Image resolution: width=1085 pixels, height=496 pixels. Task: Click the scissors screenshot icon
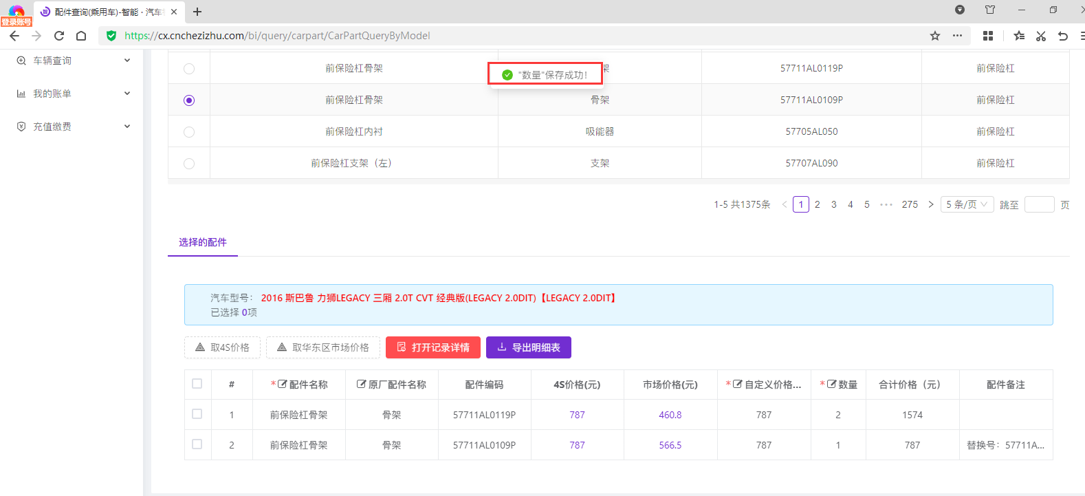pos(1041,36)
